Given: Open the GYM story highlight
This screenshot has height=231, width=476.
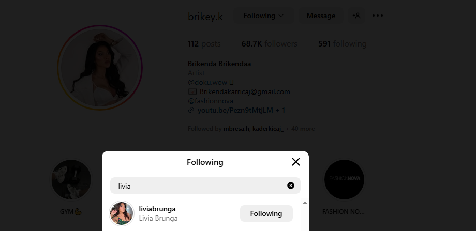Looking at the screenshot, I should [71, 179].
